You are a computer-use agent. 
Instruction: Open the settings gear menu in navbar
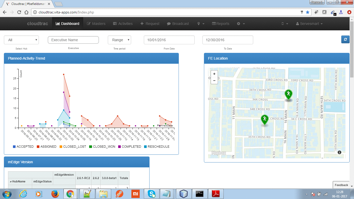click(241, 24)
